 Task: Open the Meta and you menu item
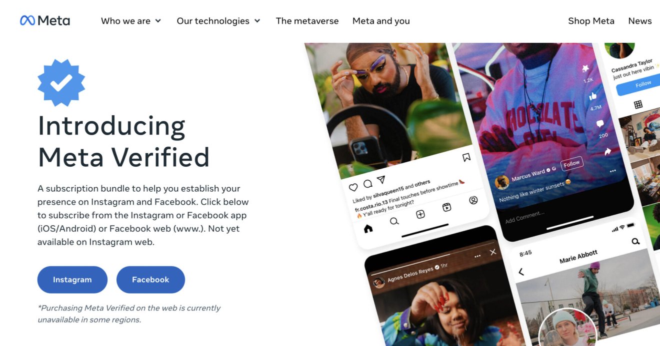click(x=381, y=21)
